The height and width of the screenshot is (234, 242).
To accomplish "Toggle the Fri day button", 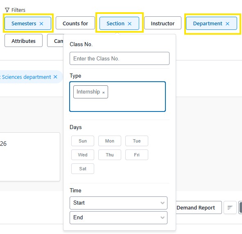I will point(137,155).
